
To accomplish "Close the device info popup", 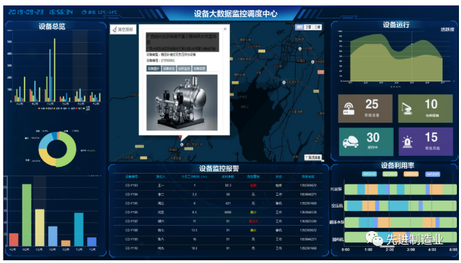I will pos(225,28).
